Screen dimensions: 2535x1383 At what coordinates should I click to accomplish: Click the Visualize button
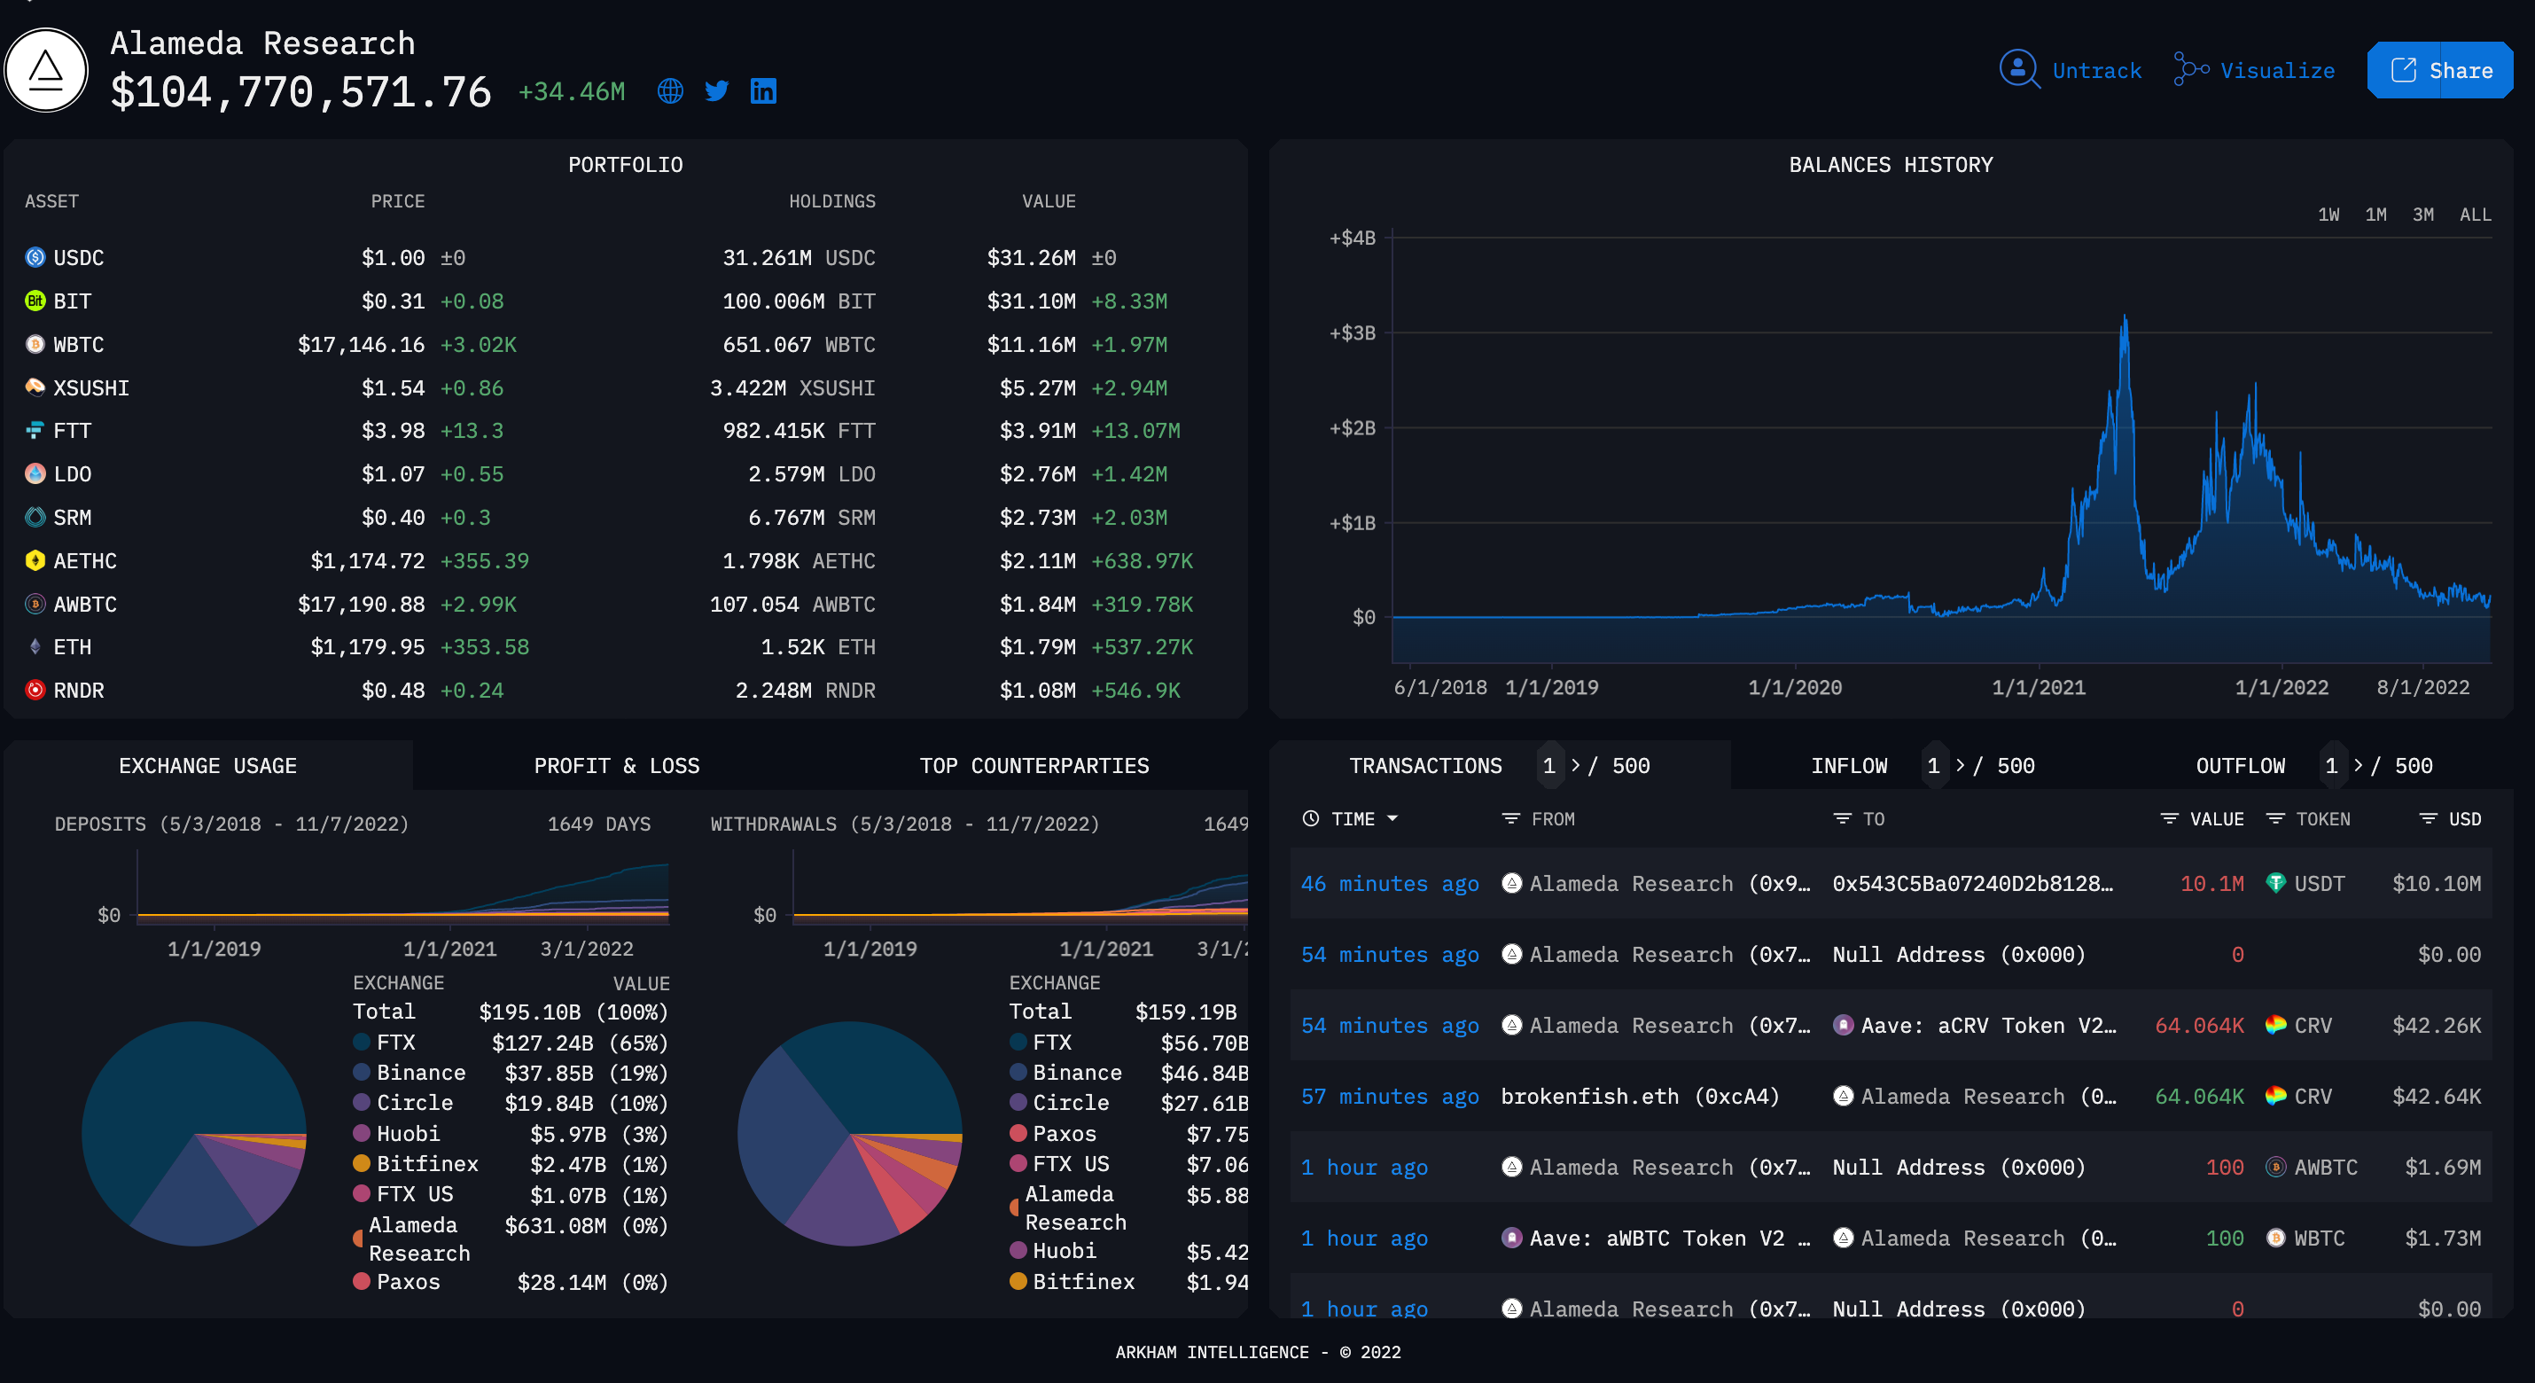point(2255,71)
